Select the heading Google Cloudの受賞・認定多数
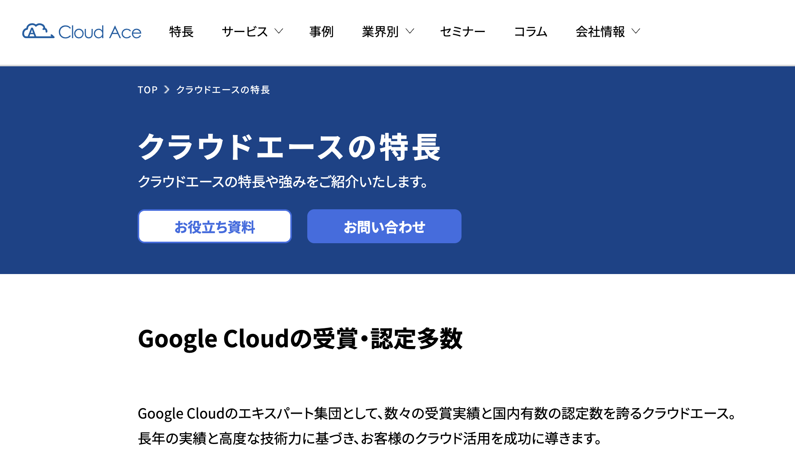Image resolution: width=795 pixels, height=471 pixels. tap(300, 339)
